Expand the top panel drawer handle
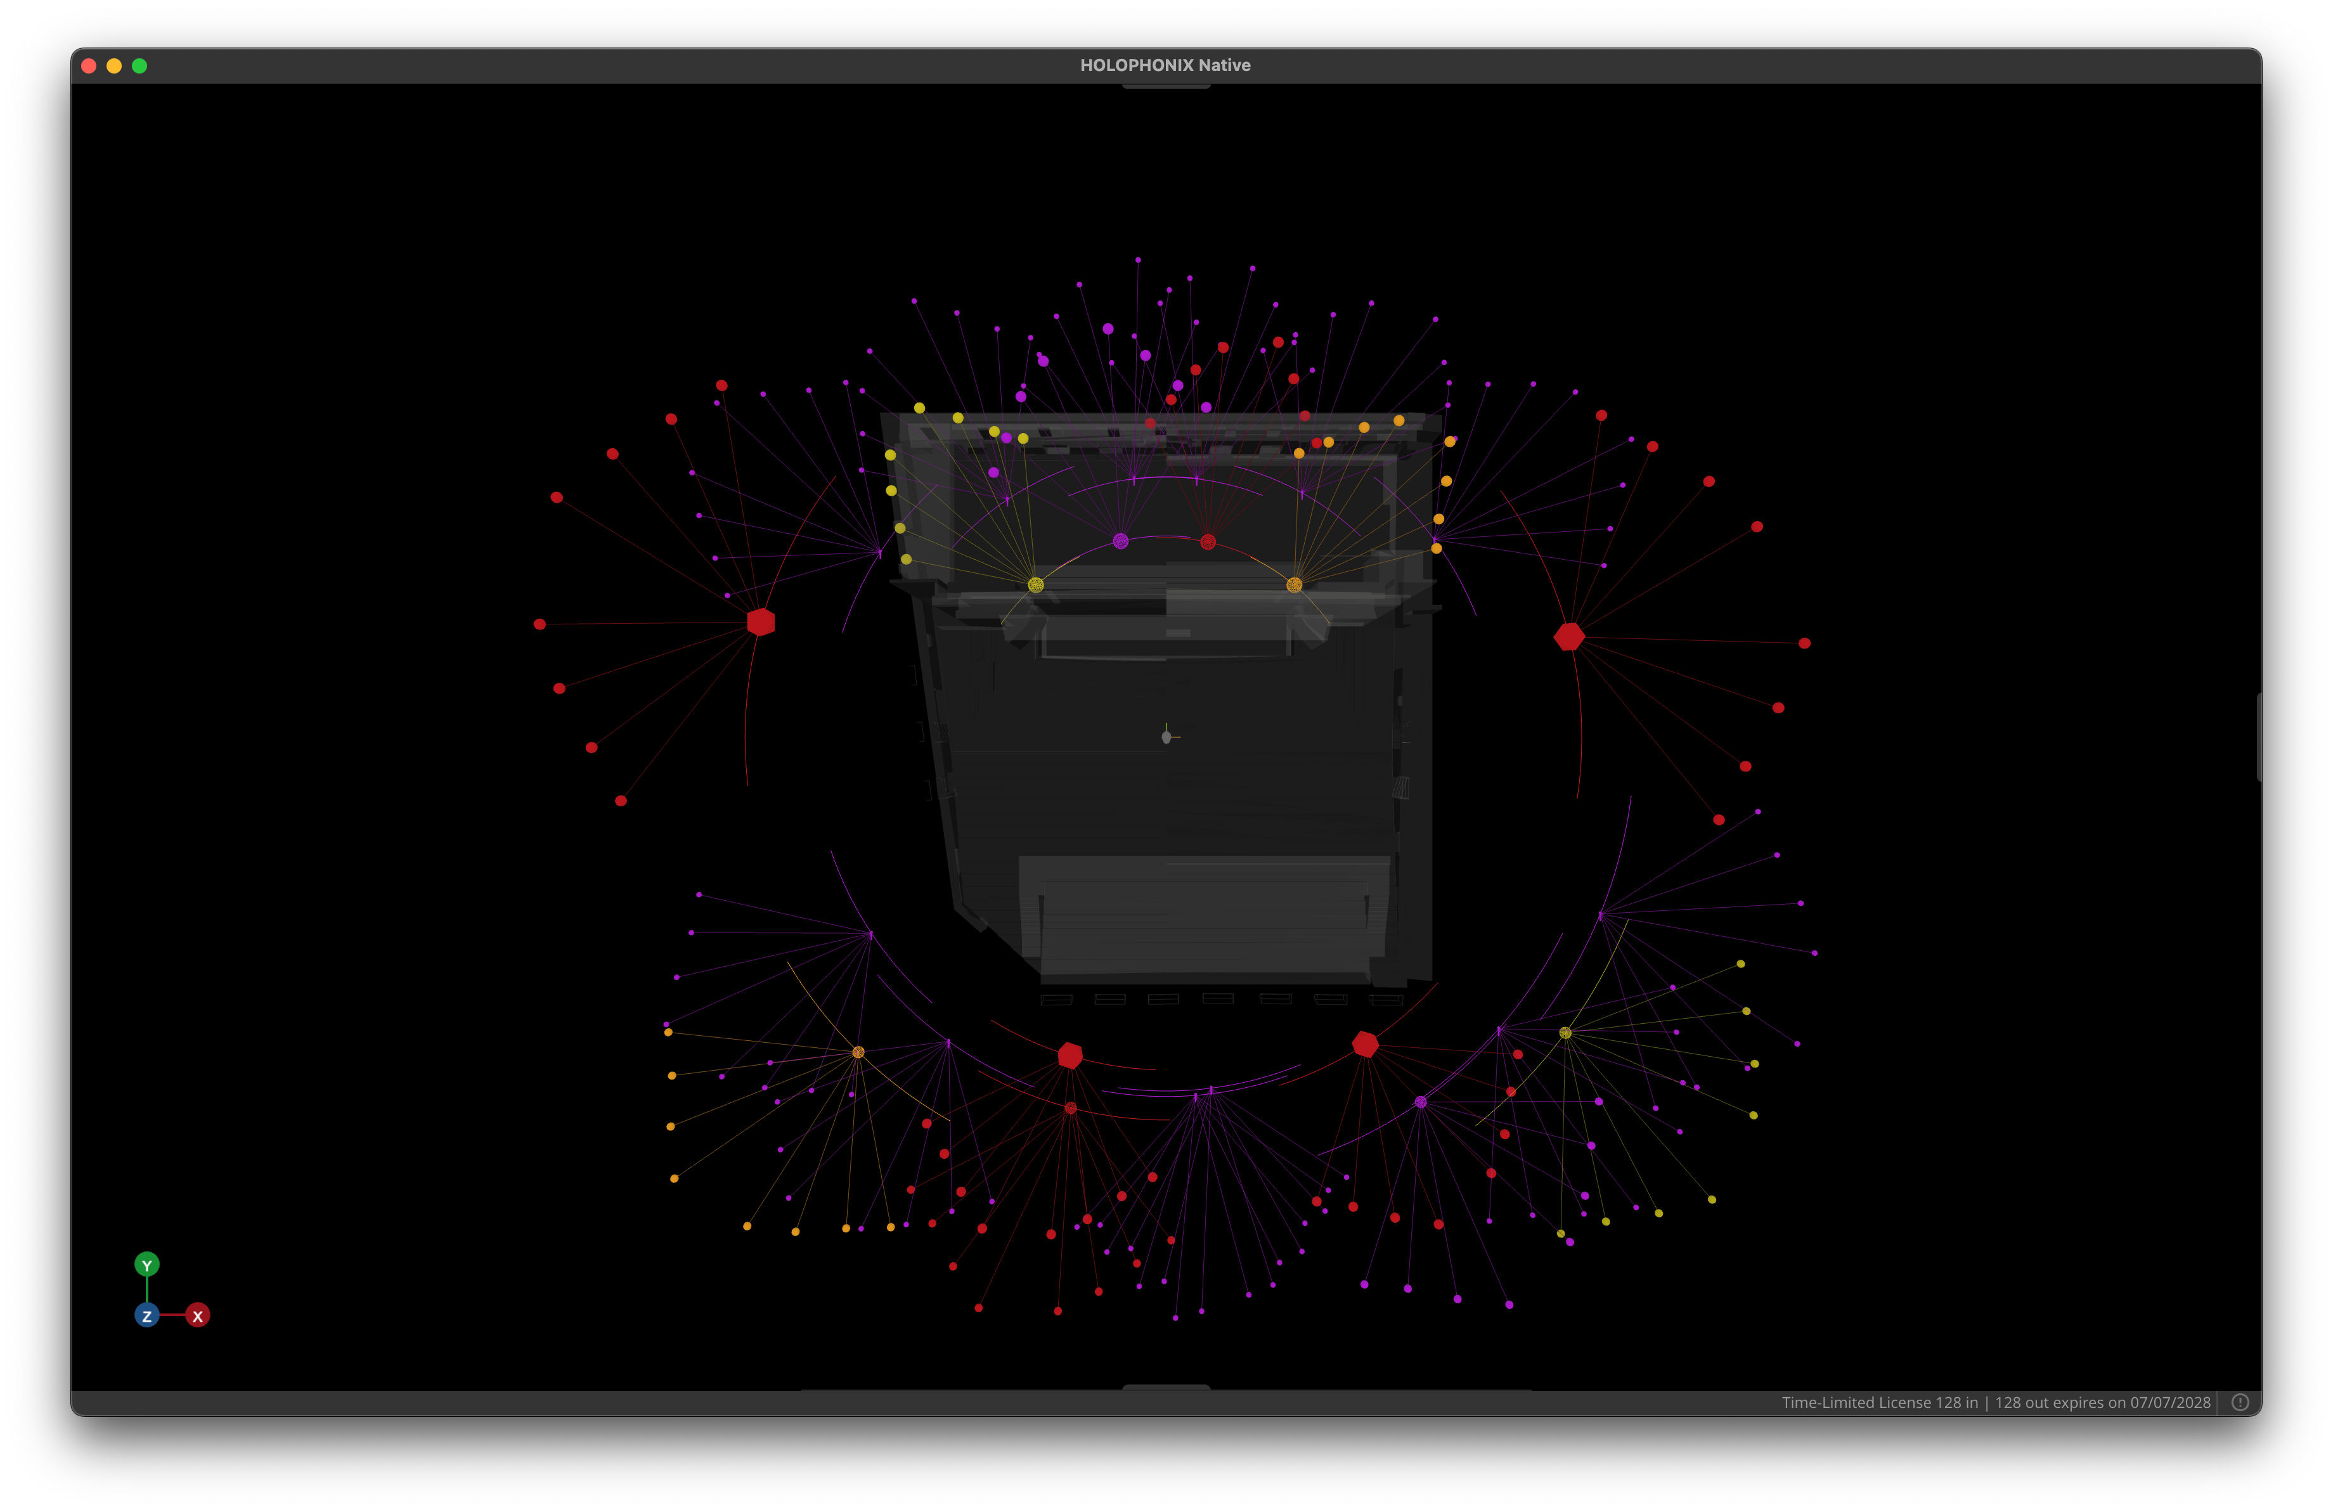2333x1510 pixels. point(1166,86)
